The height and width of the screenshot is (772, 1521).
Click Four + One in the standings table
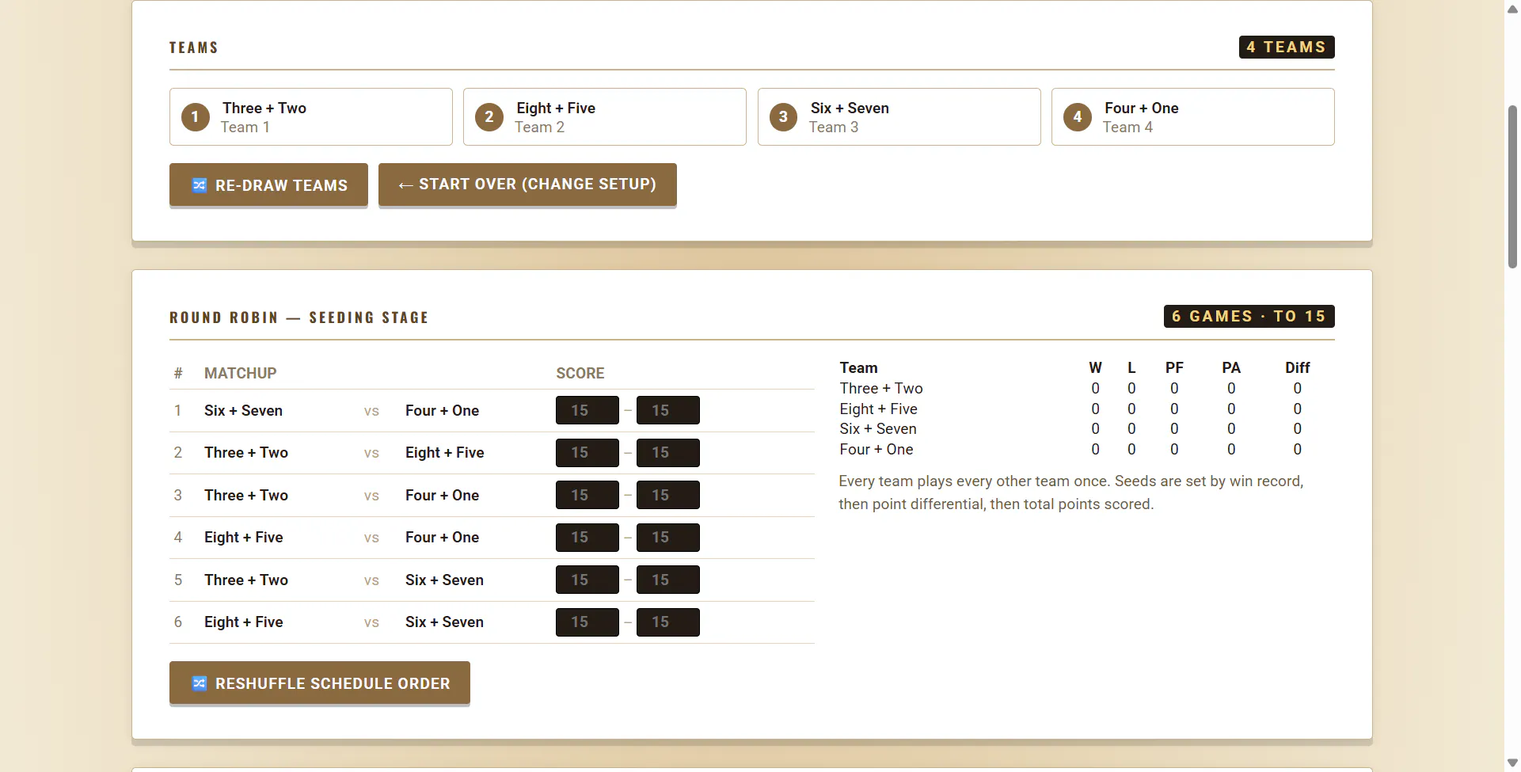coord(876,450)
